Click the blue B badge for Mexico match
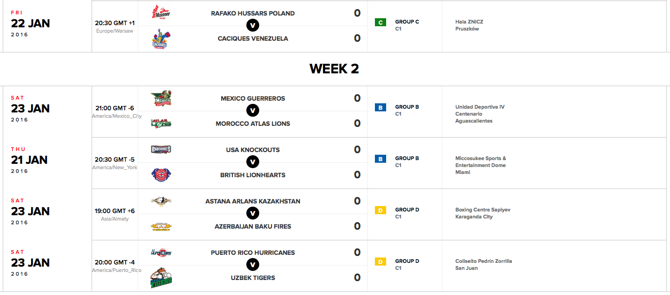Image resolution: width=670 pixels, height=295 pixels. (380, 108)
